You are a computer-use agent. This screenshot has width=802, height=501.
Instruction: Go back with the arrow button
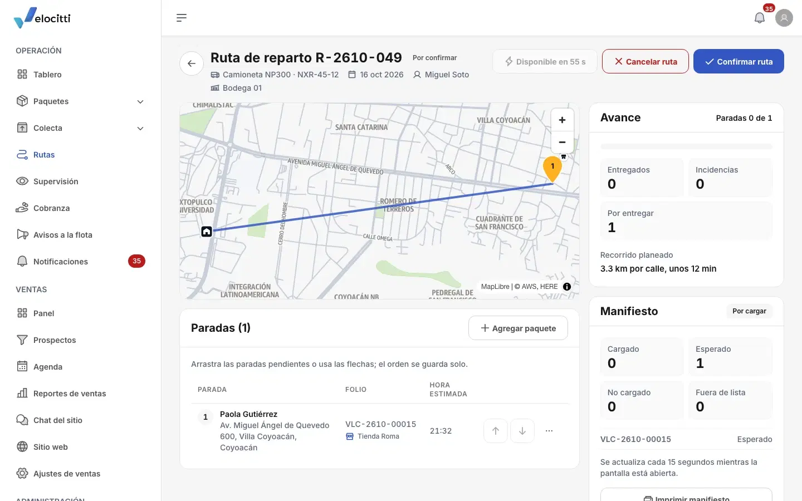click(x=192, y=63)
